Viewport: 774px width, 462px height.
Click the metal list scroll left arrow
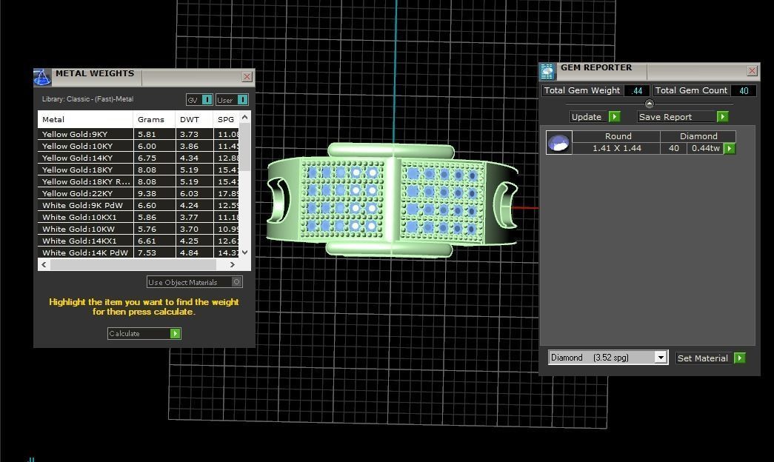[x=44, y=264]
